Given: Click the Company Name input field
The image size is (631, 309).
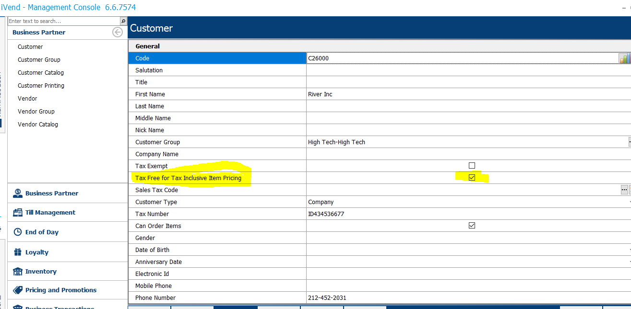Looking at the screenshot, I should point(468,154).
